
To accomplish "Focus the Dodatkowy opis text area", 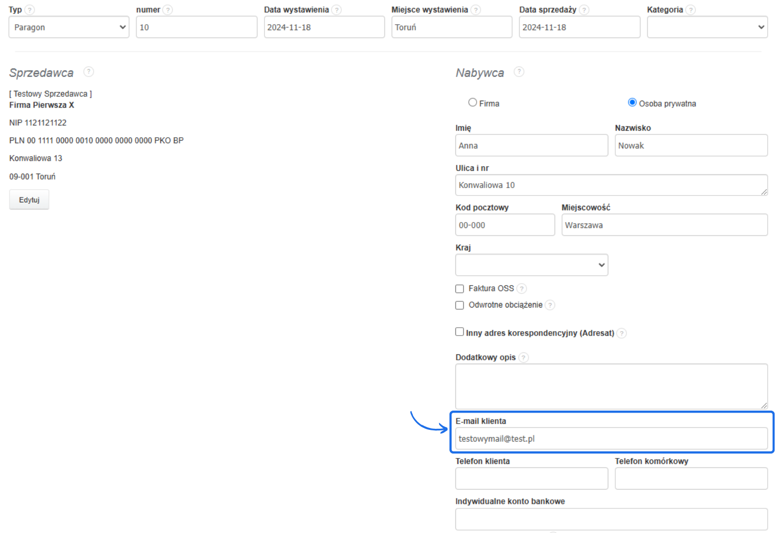I will [x=611, y=386].
